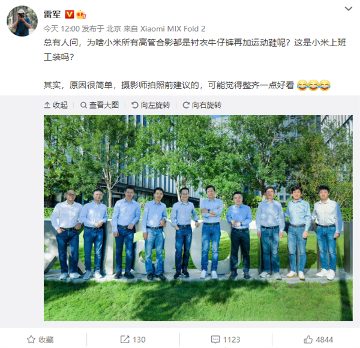Click the 今天 12:00 post timestamp
This screenshot has height=348, width=360.
pyautogui.click(x=62, y=29)
